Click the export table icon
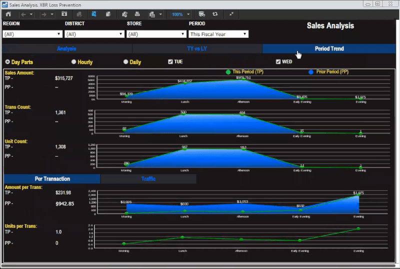This screenshot has height=269, width=400. point(152,14)
